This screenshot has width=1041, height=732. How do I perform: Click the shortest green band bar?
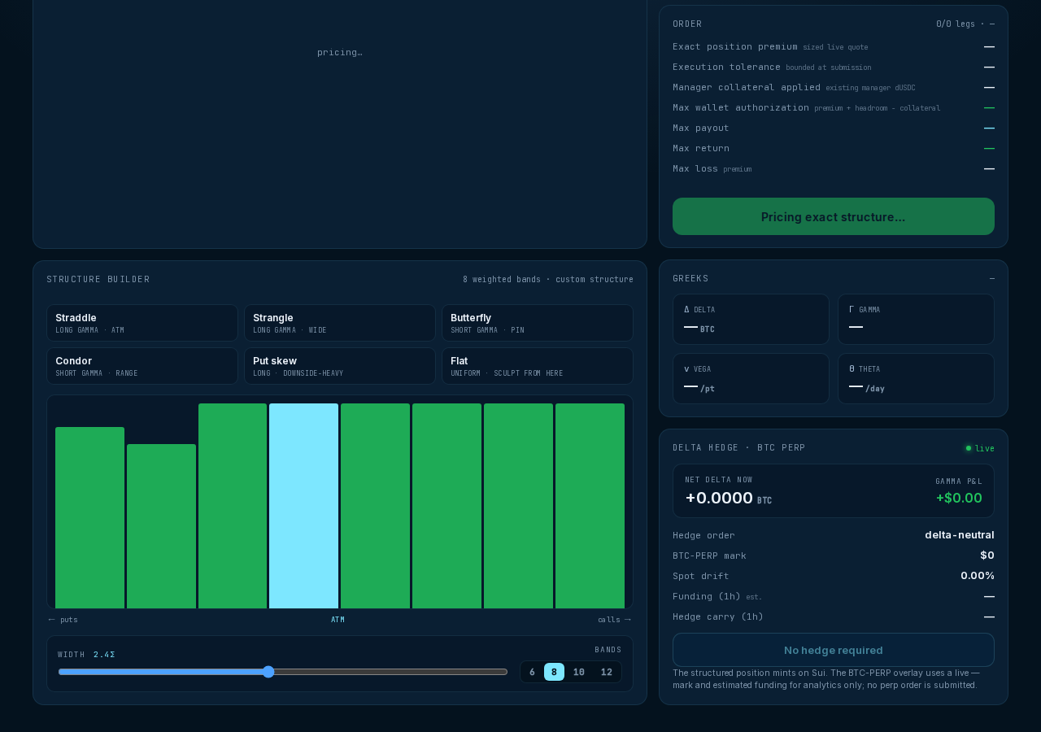click(x=161, y=526)
